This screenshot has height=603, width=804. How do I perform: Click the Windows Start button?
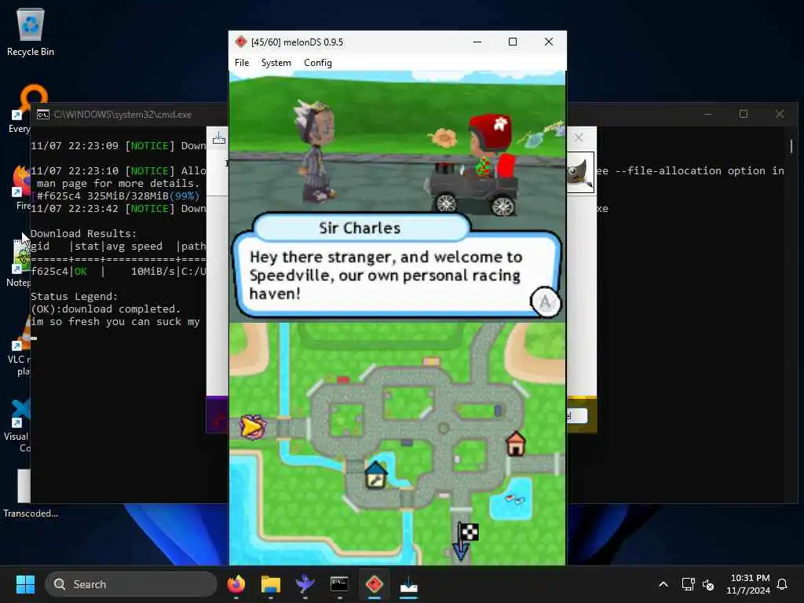pyautogui.click(x=25, y=584)
